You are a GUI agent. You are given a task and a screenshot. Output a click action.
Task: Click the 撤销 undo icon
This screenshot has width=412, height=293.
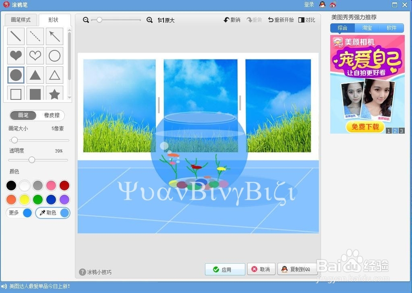pos(232,19)
